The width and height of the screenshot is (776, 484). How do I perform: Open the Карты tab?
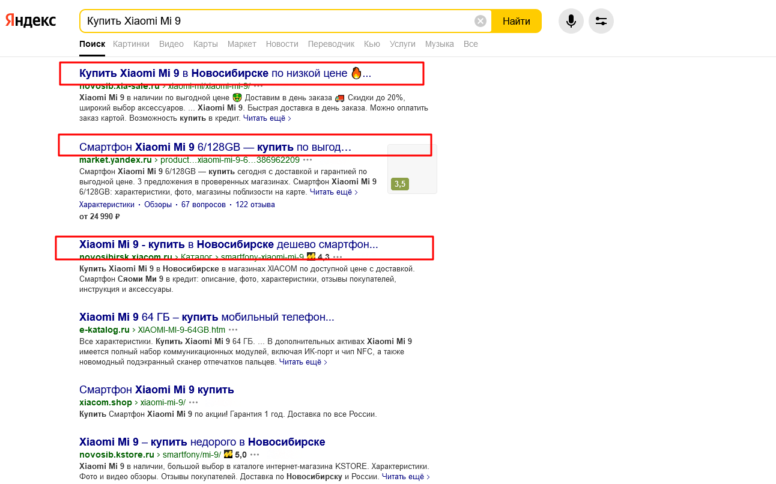(205, 44)
